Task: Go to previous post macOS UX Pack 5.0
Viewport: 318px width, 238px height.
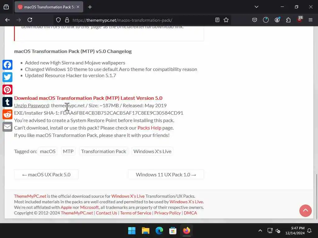Action: pyautogui.click(x=46, y=174)
